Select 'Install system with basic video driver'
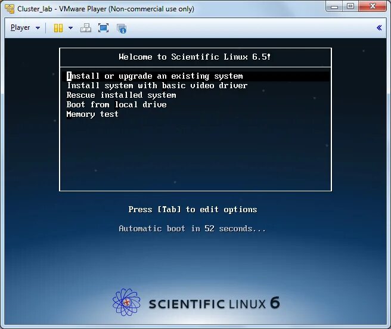The height and width of the screenshot is (329, 391). 157,86
